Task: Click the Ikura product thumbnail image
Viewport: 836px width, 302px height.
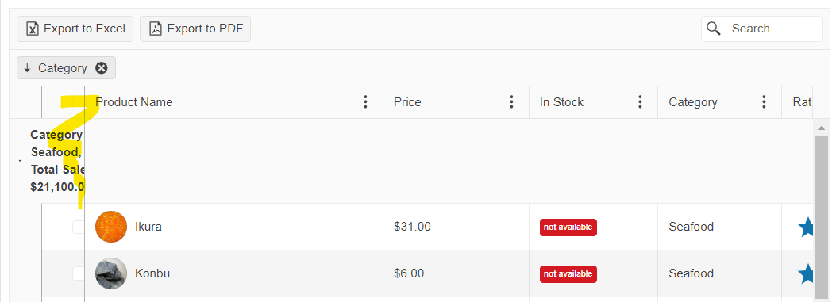Action: point(111,227)
